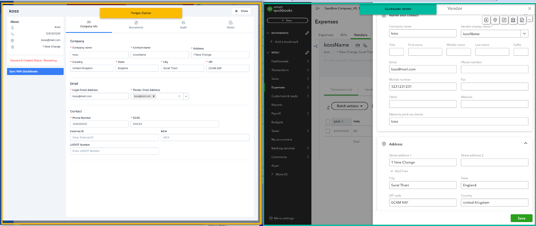536x226 pixels.
Task: Click the sort arrow icon beside Batch actions
Action: point(328,107)
